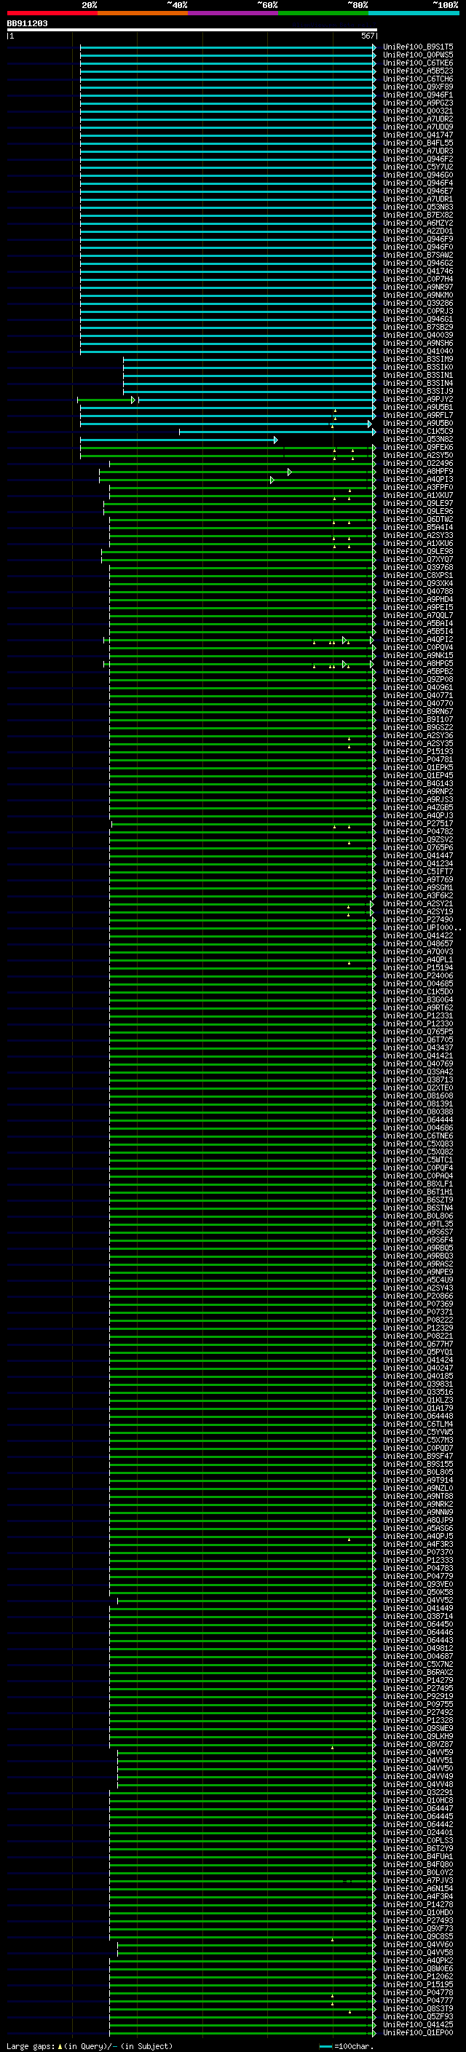
Task: Select hit UniRef100_Q0PWS5
Action: coord(418,55)
